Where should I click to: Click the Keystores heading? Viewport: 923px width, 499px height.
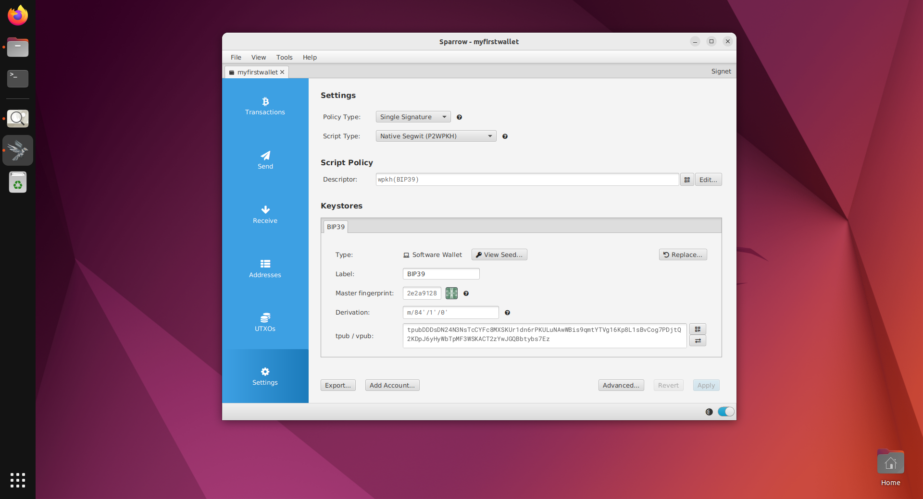341,206
